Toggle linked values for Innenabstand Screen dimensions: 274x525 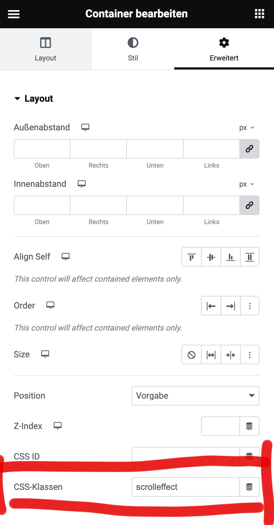(x=249, y=205)
